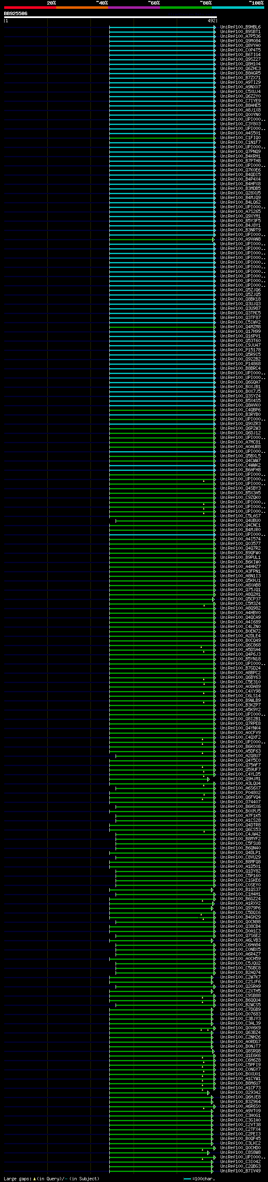This screenshot has width=268, height=1182.
Task: Select green-bar hit label UniRef100_C1FIQ0
Action: 240,138
